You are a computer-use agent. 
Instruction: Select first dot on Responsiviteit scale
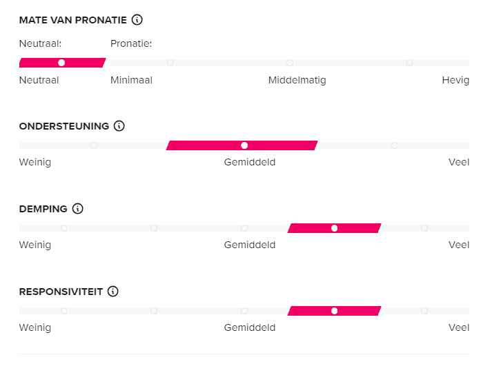[63, 311]
